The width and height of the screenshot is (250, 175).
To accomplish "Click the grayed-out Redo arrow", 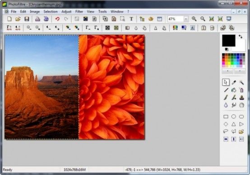I will tap(66, 19).
